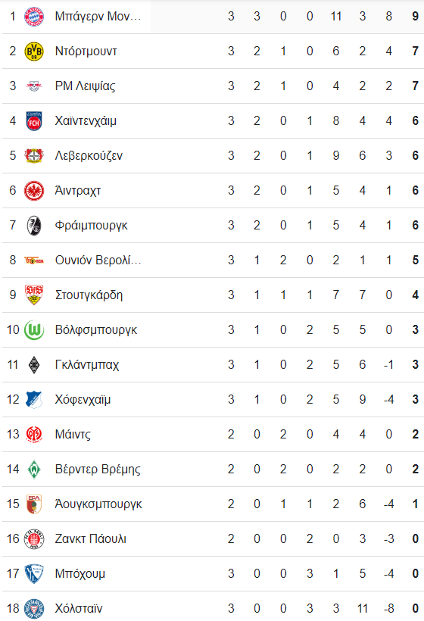
Task: Click the Eintracht Frankfurt eagle logo
Action: click(34, 191)
